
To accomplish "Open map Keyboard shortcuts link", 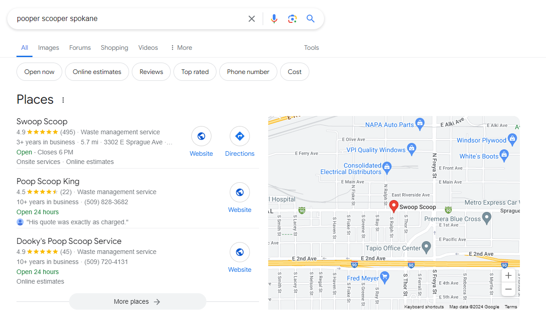I will point(424,307).
